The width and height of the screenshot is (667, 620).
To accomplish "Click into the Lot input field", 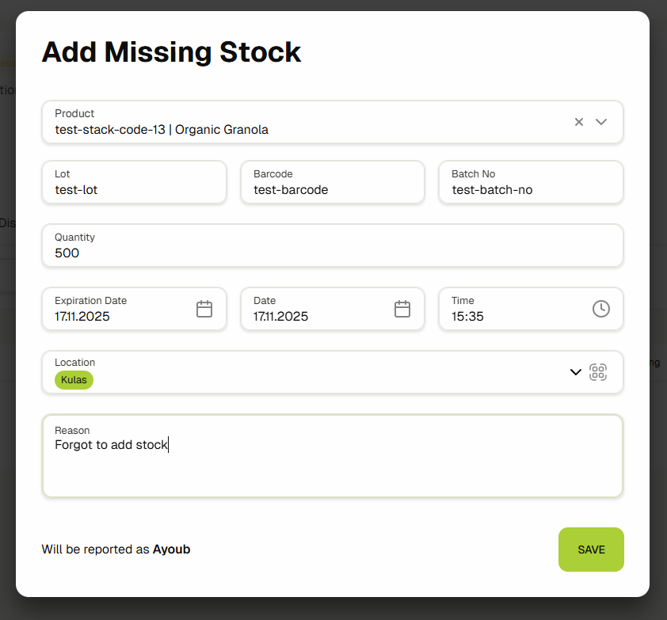I will pyautogui.click(x=134, y=189).
